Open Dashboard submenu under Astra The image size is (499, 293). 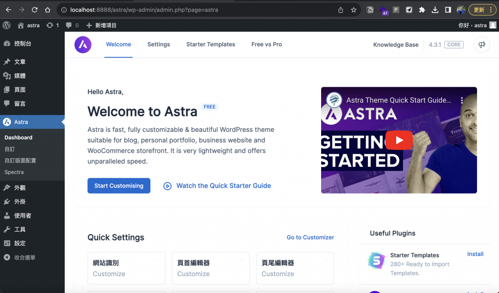[x=19, y=137]
